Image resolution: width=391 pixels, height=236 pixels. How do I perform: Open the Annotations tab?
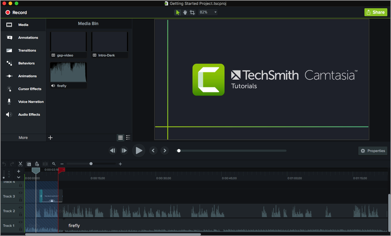23,38
